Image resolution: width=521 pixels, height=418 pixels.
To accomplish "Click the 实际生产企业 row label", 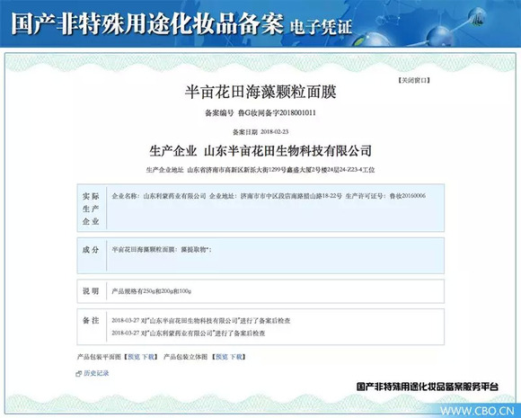I will pos(91,209).
